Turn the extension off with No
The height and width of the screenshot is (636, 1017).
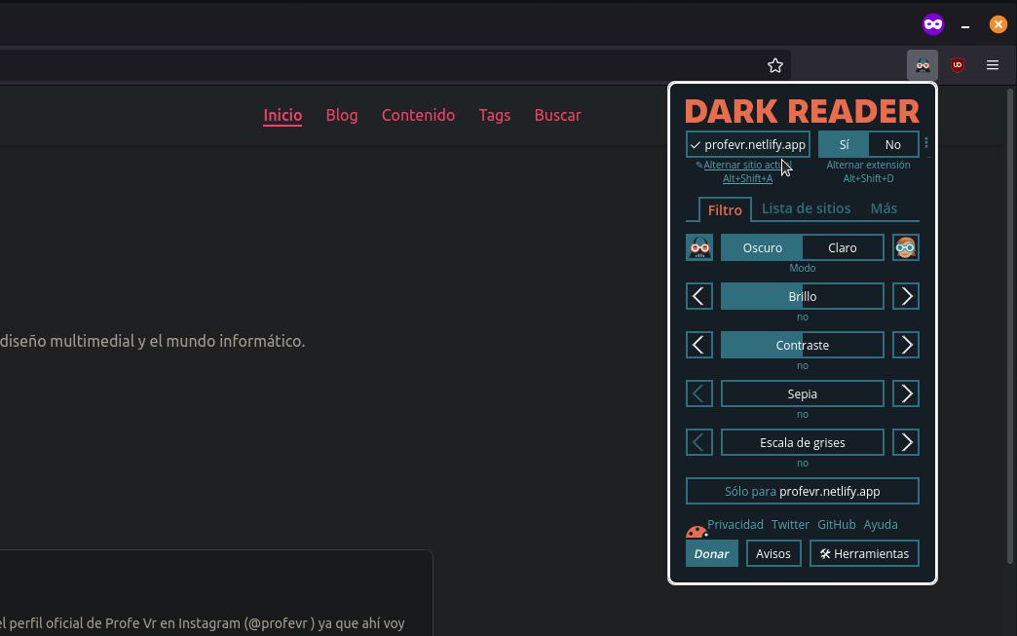click(892, 144)
